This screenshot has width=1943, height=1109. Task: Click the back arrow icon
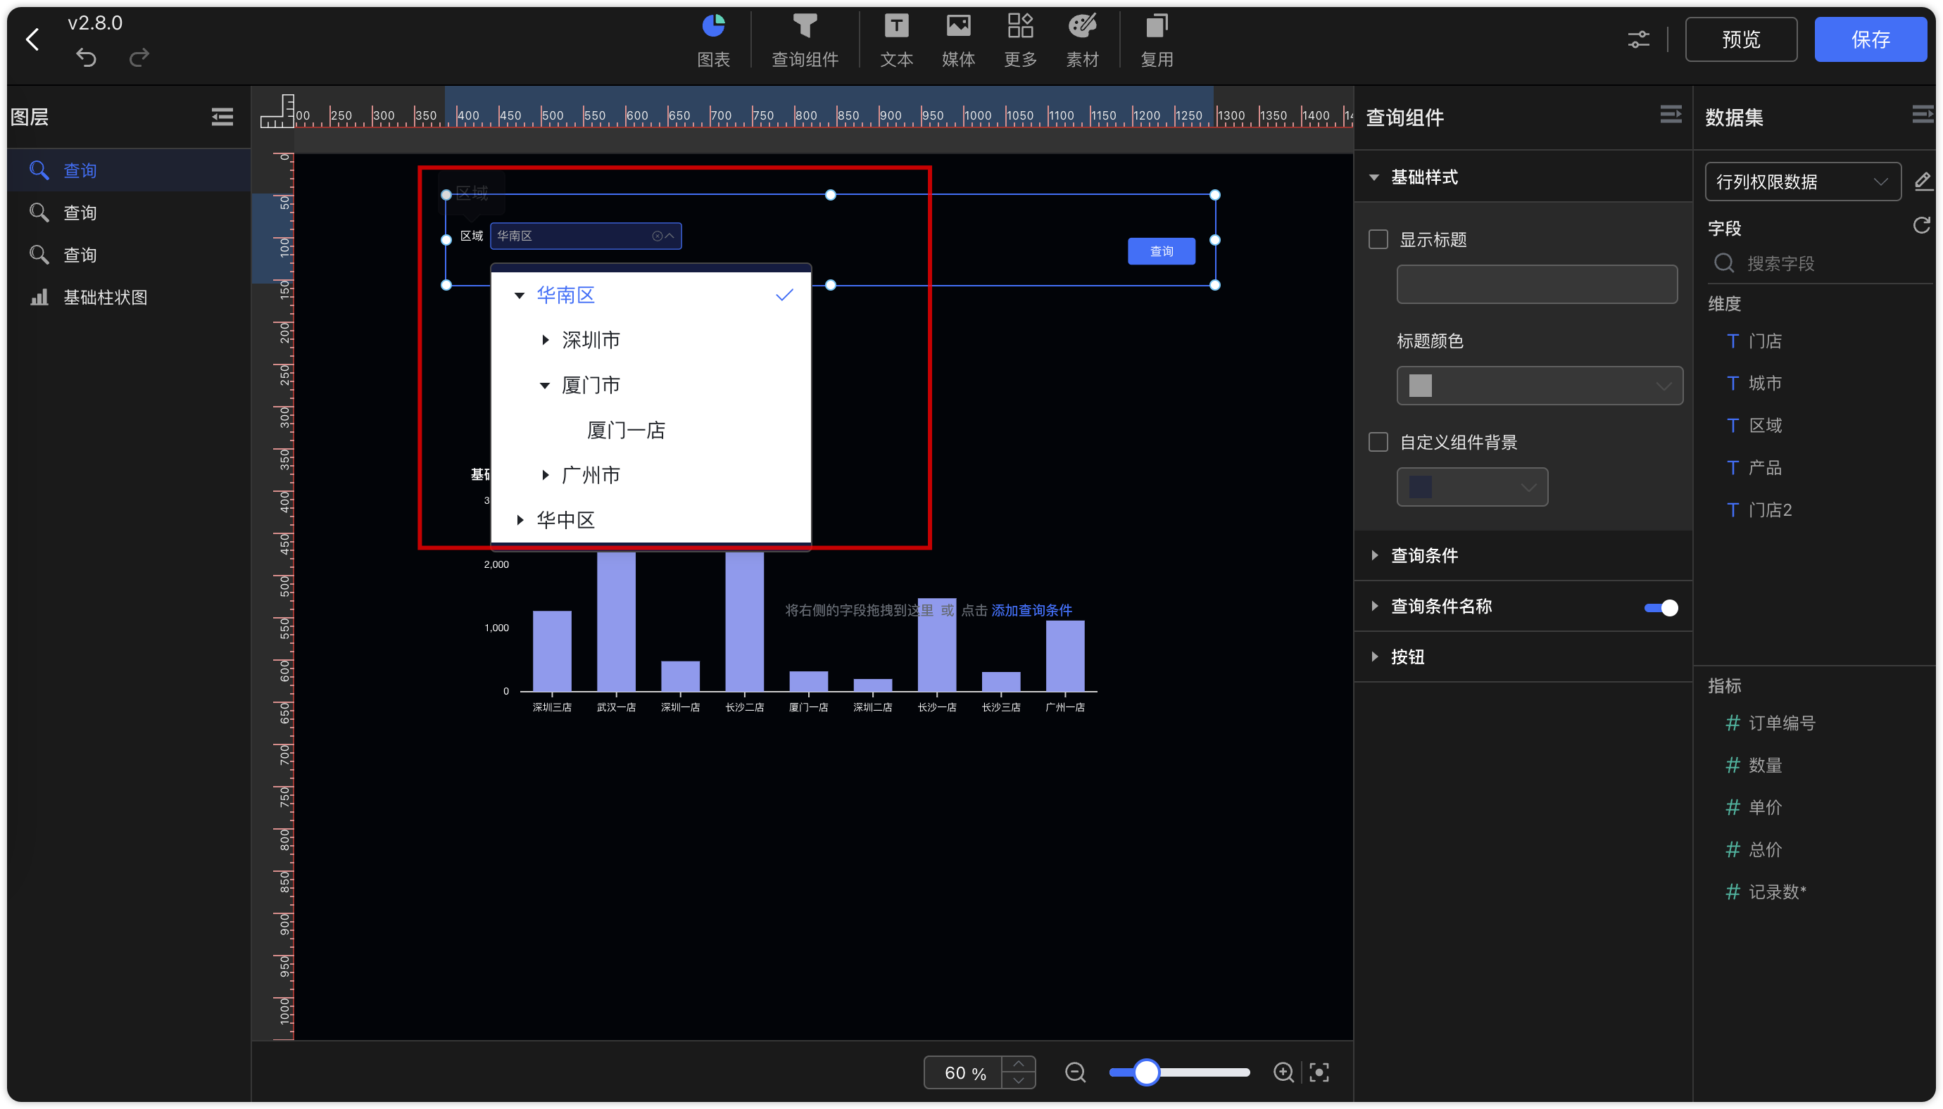click(x=32, y=39)
